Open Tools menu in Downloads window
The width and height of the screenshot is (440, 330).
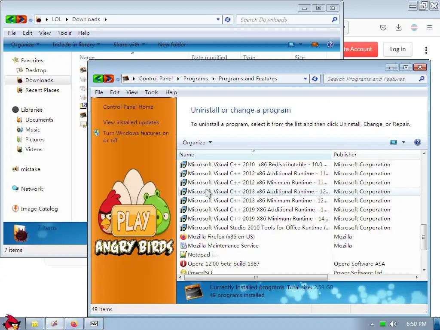coord(64,33)
